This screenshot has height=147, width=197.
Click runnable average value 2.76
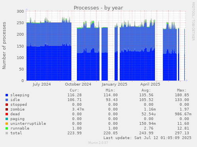click(149, 128)
